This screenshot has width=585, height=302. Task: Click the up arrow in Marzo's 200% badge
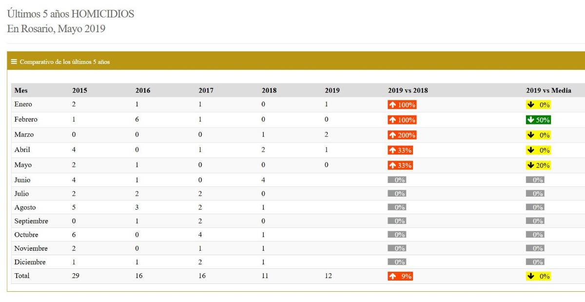392,135
